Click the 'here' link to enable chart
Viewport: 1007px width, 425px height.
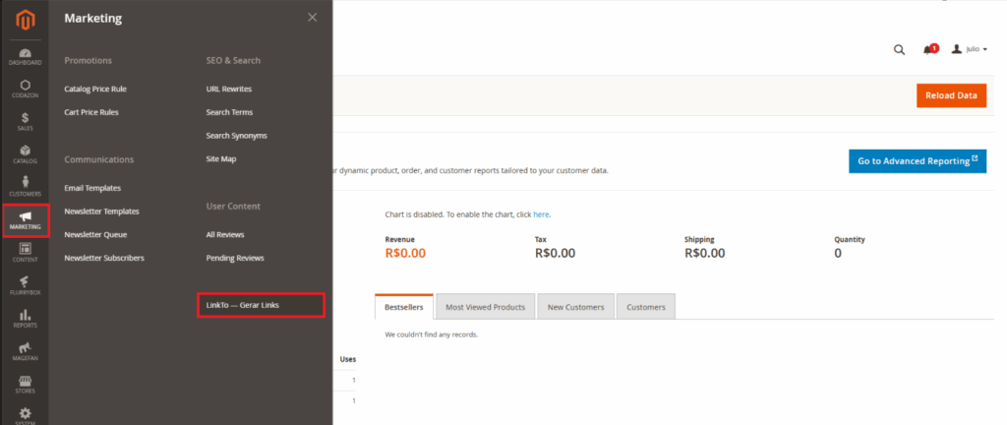[541, 213]
